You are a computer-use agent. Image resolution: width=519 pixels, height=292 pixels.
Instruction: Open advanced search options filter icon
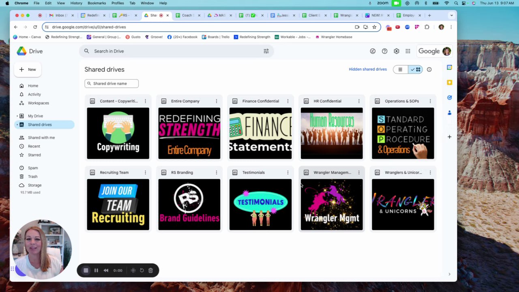point(266,51)
